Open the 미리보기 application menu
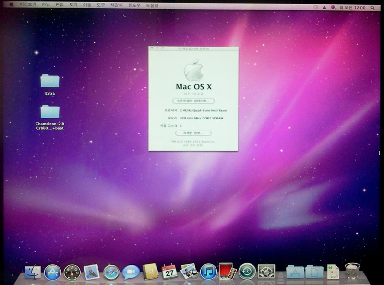Image resolution: width=384 pixels, height=285 pixels. [28, 5]
